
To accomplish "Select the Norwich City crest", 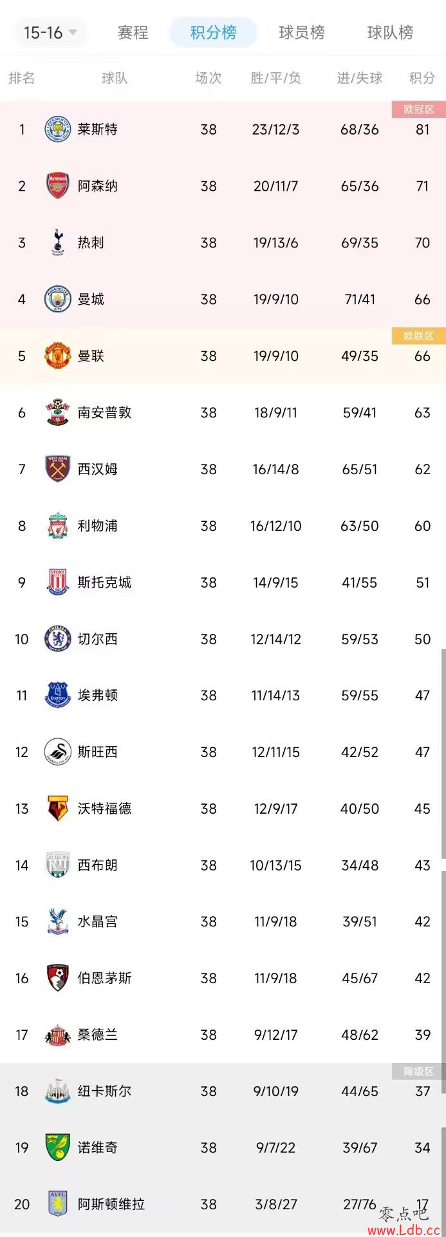I will [57, 1147].
